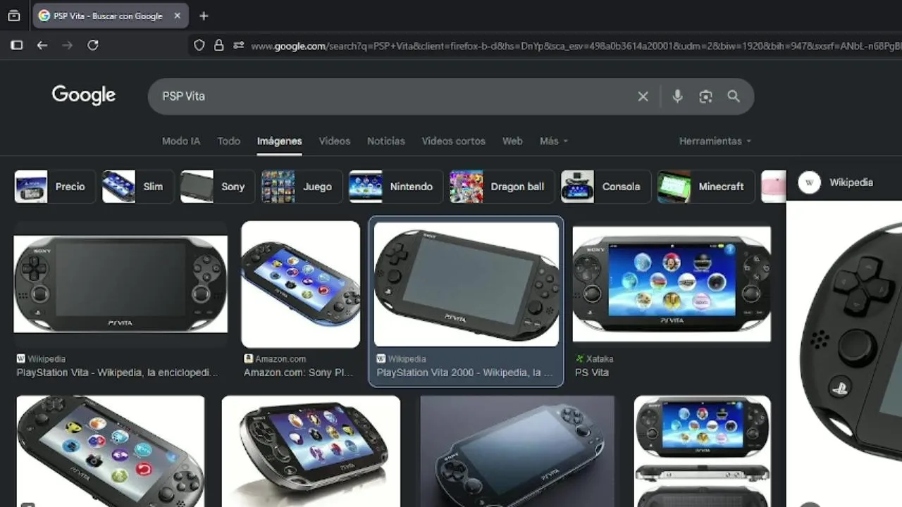
Task: Toggle the Firefox sidebar icon
Action: click(x=17, y=45)
